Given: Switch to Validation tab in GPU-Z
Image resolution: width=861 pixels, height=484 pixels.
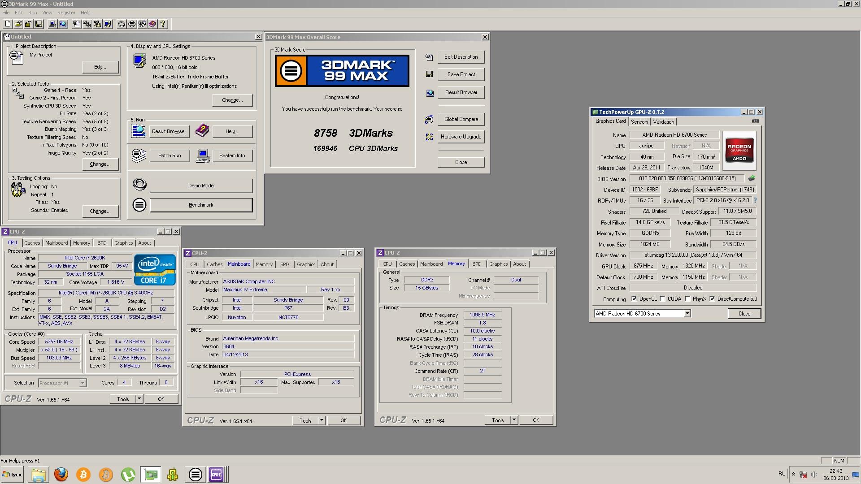Looking at the screenshot, I should (663, 122).
